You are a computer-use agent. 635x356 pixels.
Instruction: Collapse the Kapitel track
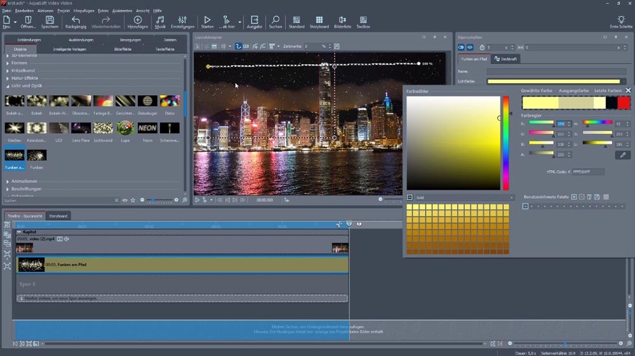[x=19, y=232]
